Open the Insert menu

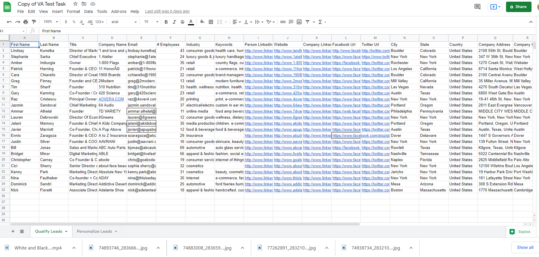click(57, 11)
